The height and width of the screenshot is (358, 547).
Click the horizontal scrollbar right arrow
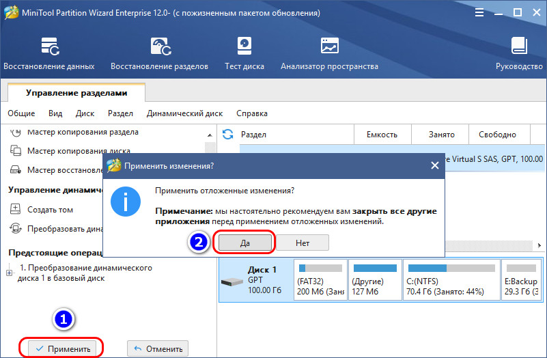pos(539,245)
